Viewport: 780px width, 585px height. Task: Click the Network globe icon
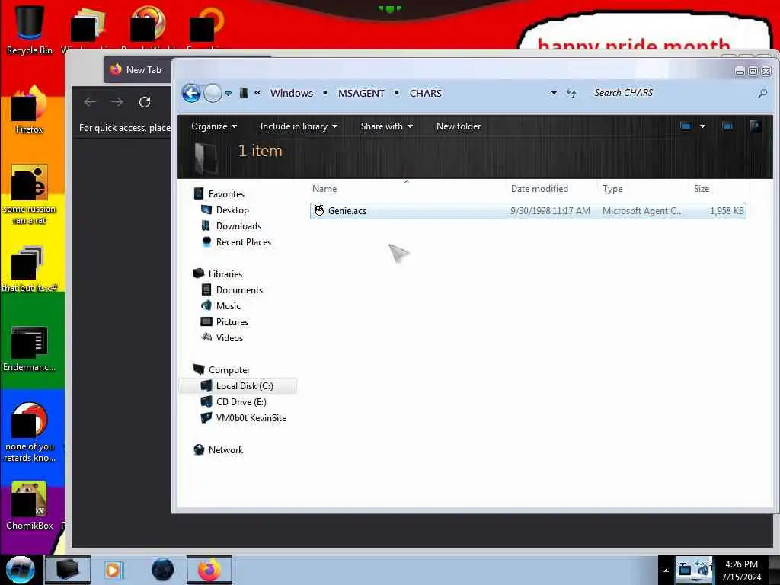click(x=199, y=449)
